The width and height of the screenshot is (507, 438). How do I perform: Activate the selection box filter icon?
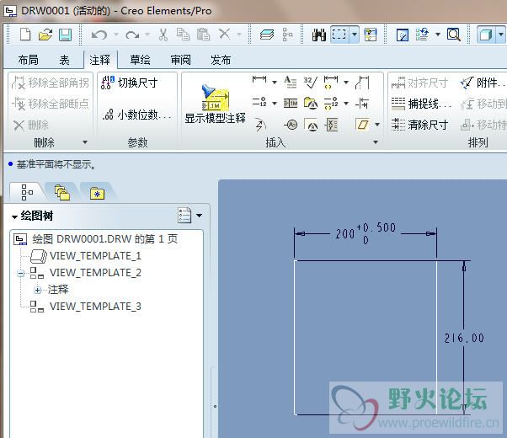click(339, 34)
